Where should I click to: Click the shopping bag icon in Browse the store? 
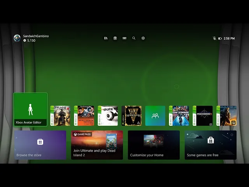pyautogui.click(x=40, y=142)
